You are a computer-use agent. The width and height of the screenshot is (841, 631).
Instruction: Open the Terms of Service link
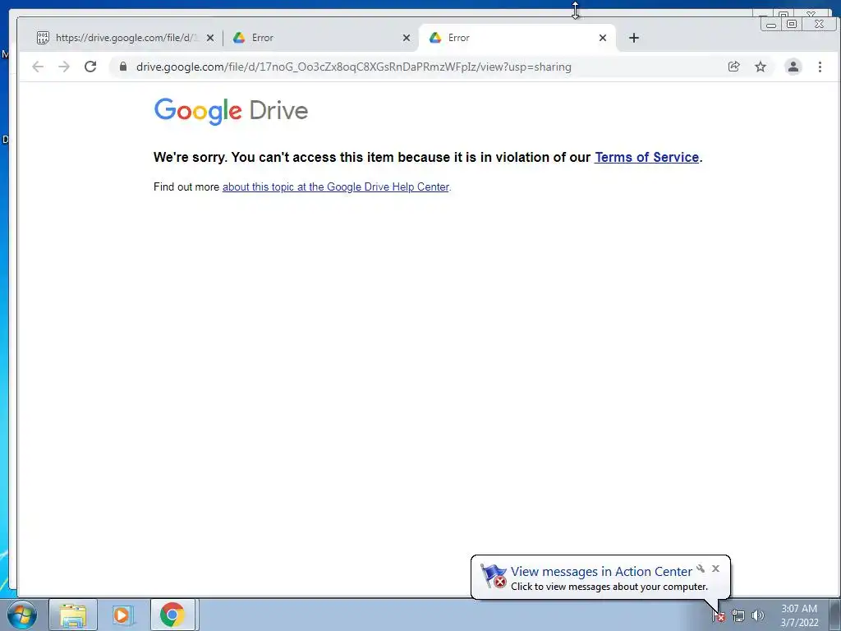647,157
